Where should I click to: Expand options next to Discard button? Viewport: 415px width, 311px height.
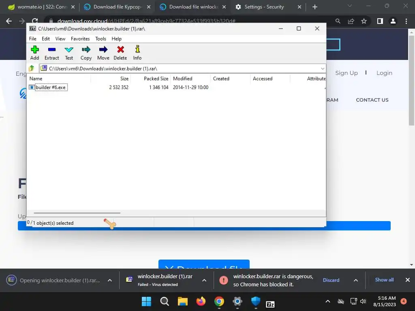pyautogui.click(x=356, y=280)
